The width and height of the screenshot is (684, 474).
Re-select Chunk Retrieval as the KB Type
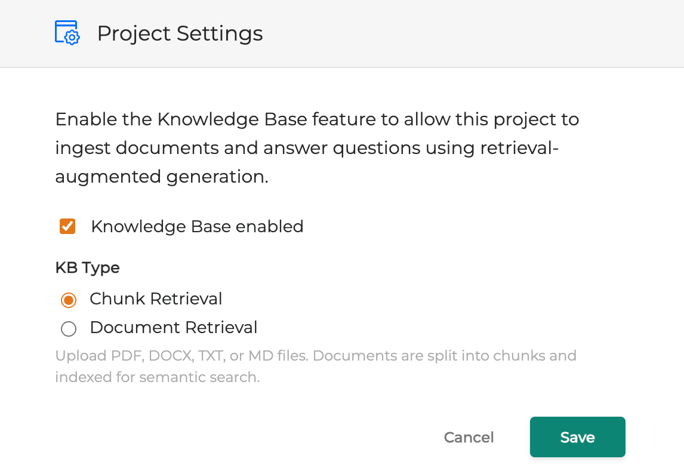(x=69, y=300)
